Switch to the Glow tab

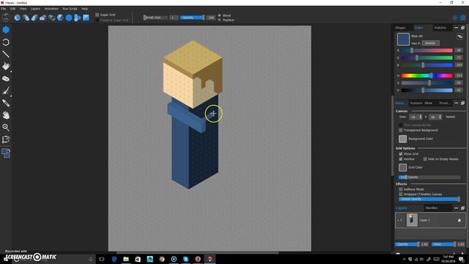pos(429,103)
